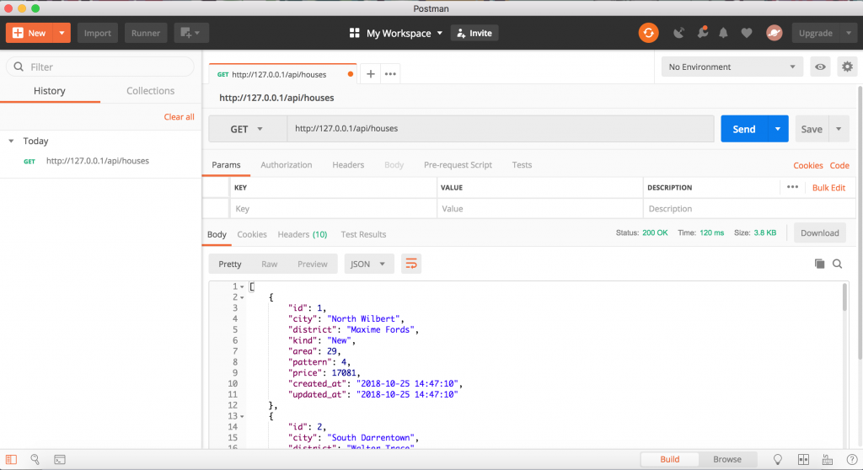The height and width of the screenshot is (470, 863).
Task: Click the request URL field
Action: [501, 129]
